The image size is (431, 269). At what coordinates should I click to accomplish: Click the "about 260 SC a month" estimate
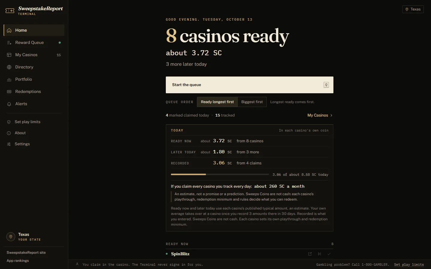click(x=279, y=186)
